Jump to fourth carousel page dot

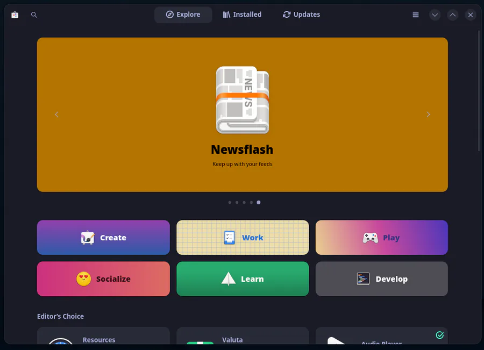[x=251, y=203]
